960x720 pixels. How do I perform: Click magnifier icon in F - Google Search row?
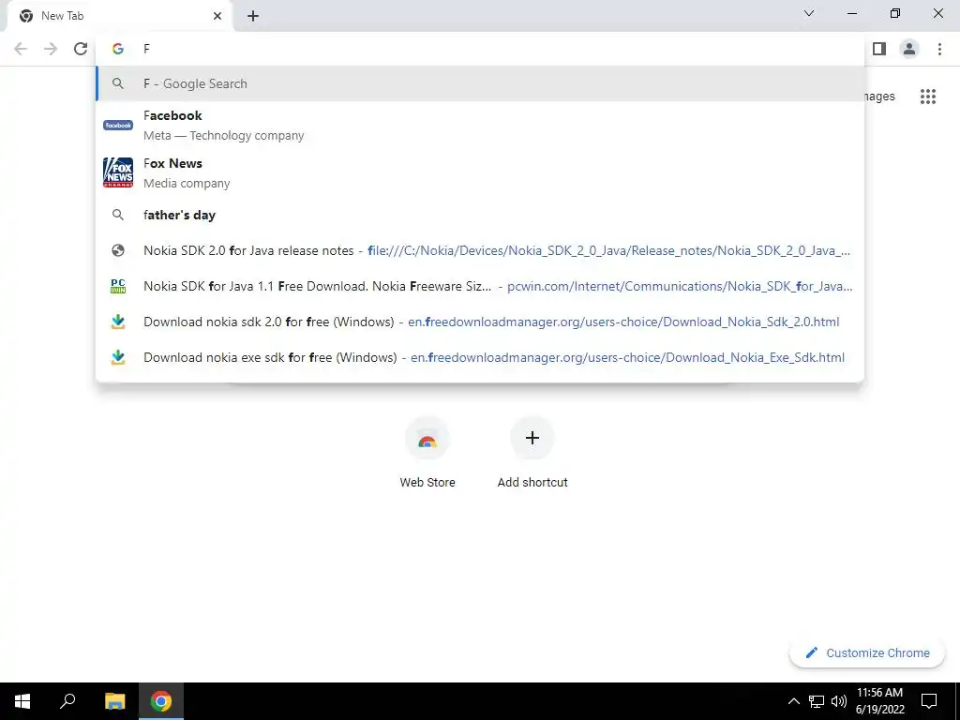point(118,83)
